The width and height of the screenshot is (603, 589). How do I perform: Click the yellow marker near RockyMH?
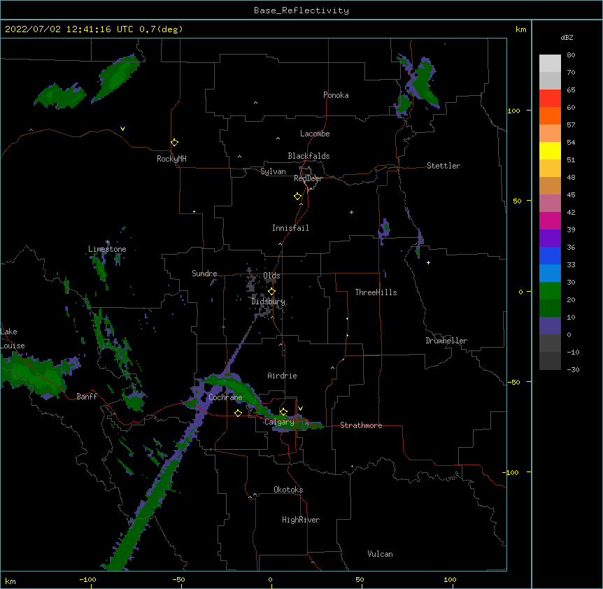coord(175,143)
